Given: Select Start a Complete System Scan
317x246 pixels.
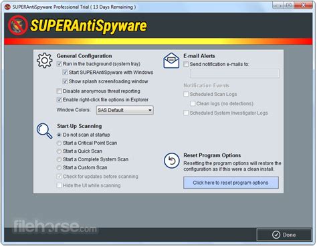Looking at the screenshot, I should click(59, 159).
